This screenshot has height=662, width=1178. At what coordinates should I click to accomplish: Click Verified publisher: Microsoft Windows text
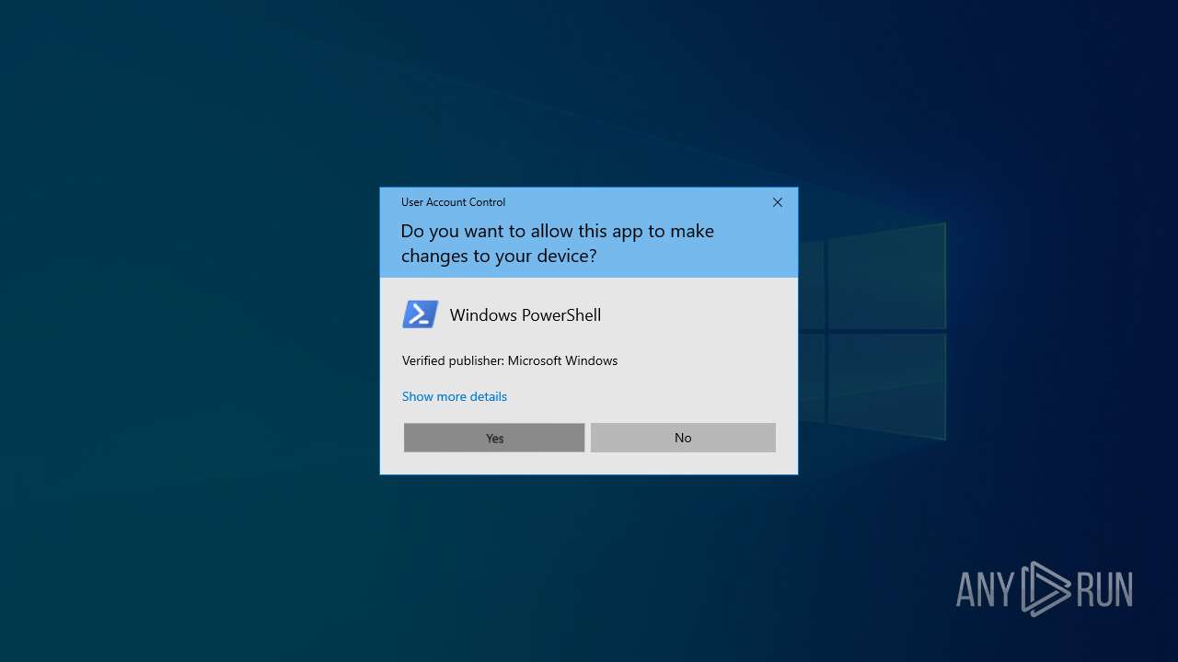pos(510,360)
